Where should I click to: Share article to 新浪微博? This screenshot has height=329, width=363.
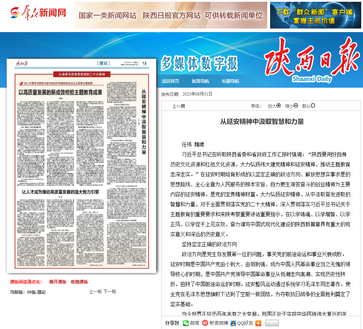(215, 323)
